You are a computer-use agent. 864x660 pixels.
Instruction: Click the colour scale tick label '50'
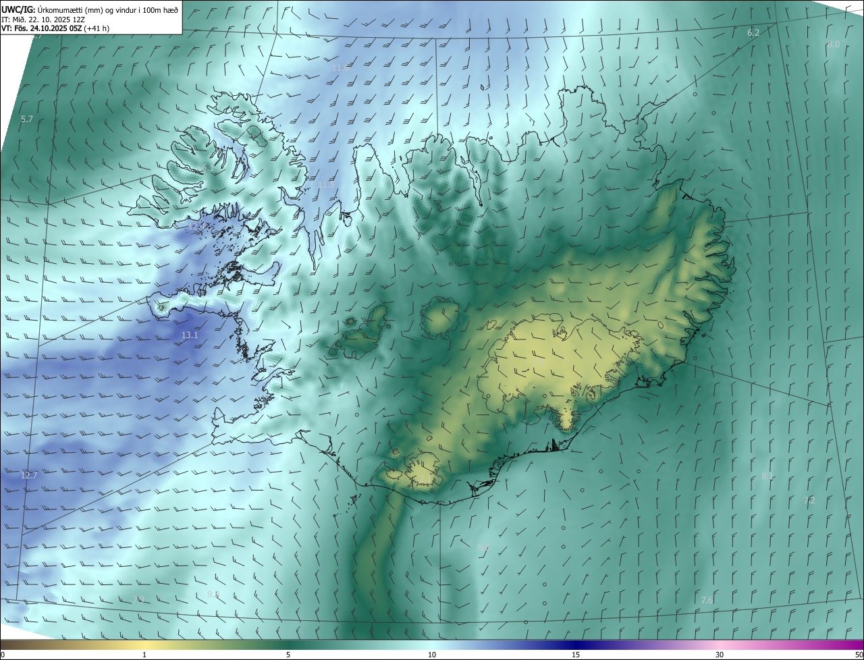[x=859, y=655]
